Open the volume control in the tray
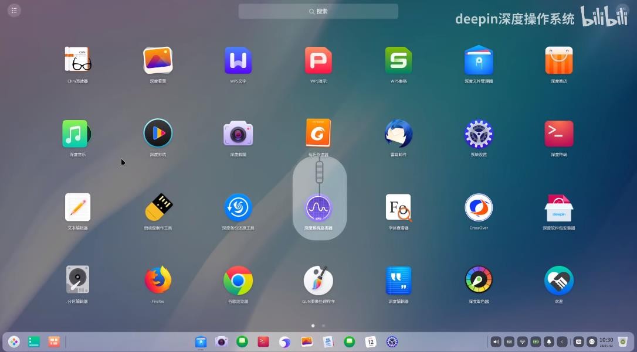 click(496, 342)
